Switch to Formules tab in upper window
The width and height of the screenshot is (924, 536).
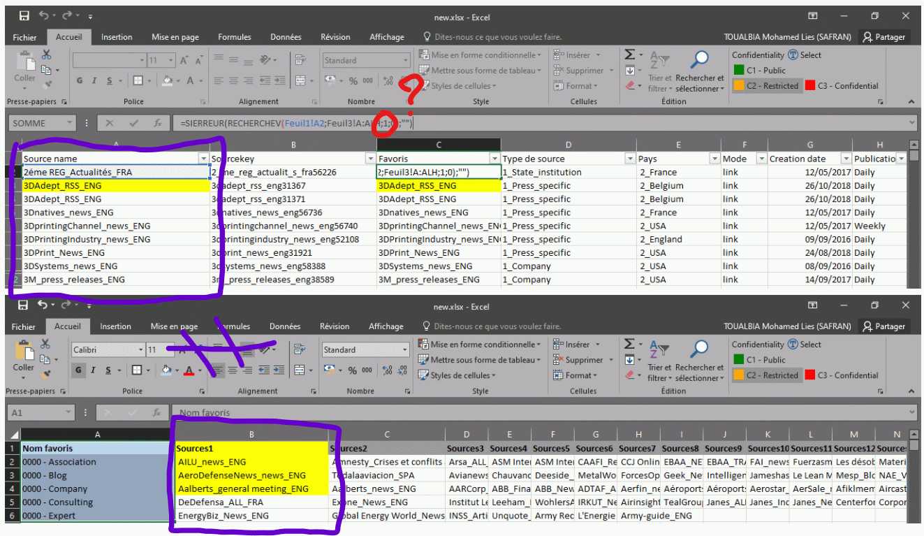pos(234,37)
